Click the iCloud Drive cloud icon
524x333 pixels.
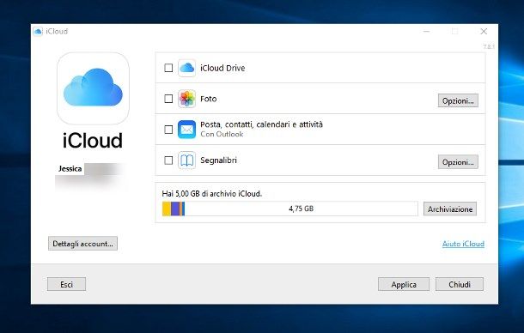coord(186,68)
